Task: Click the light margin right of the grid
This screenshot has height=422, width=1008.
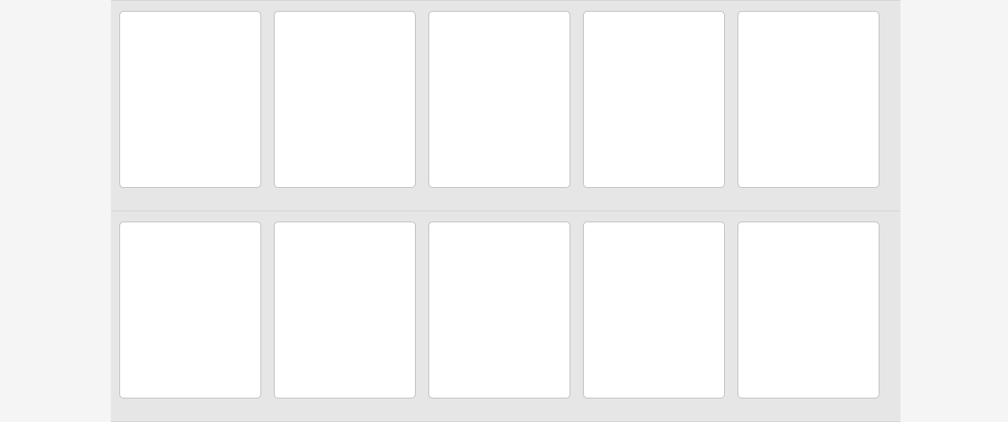Action: (954, 211)
